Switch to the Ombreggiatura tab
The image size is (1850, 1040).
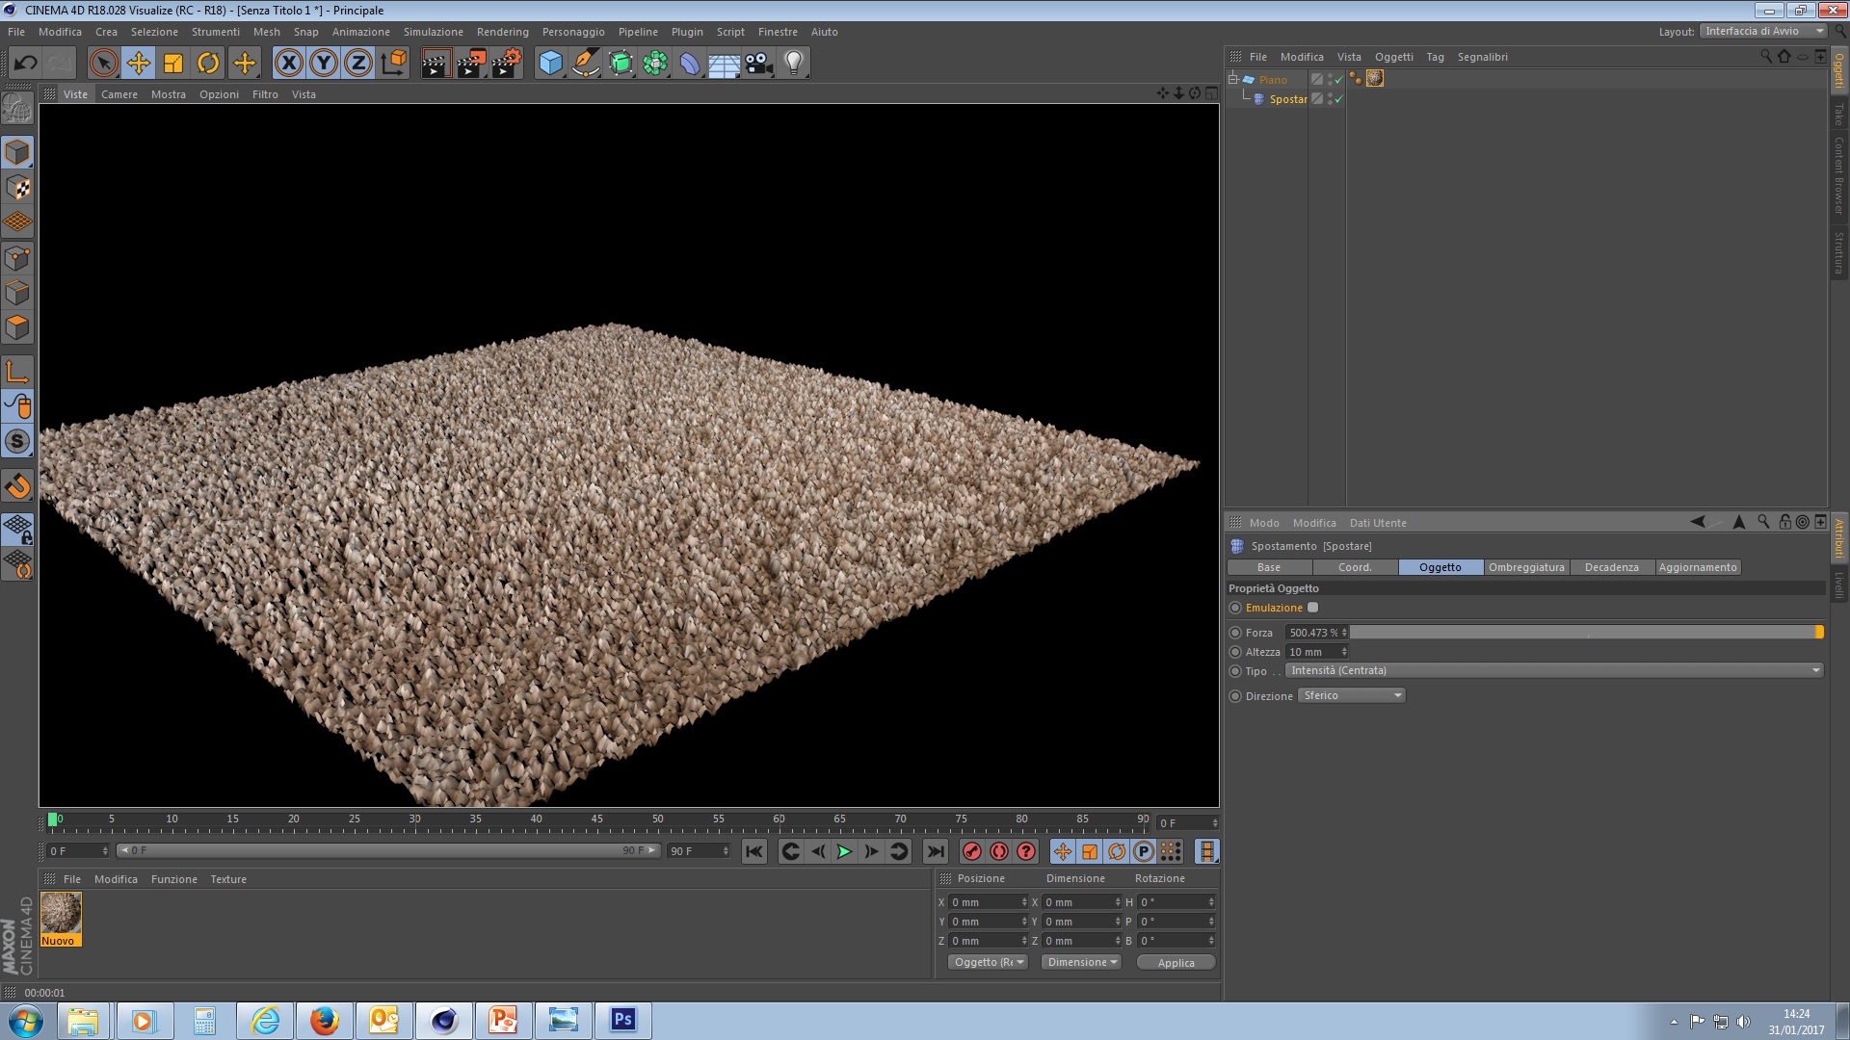point(1526,567)
